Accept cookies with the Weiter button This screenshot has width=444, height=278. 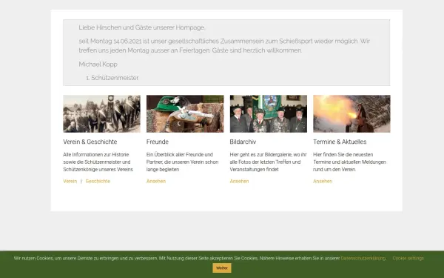222,268
